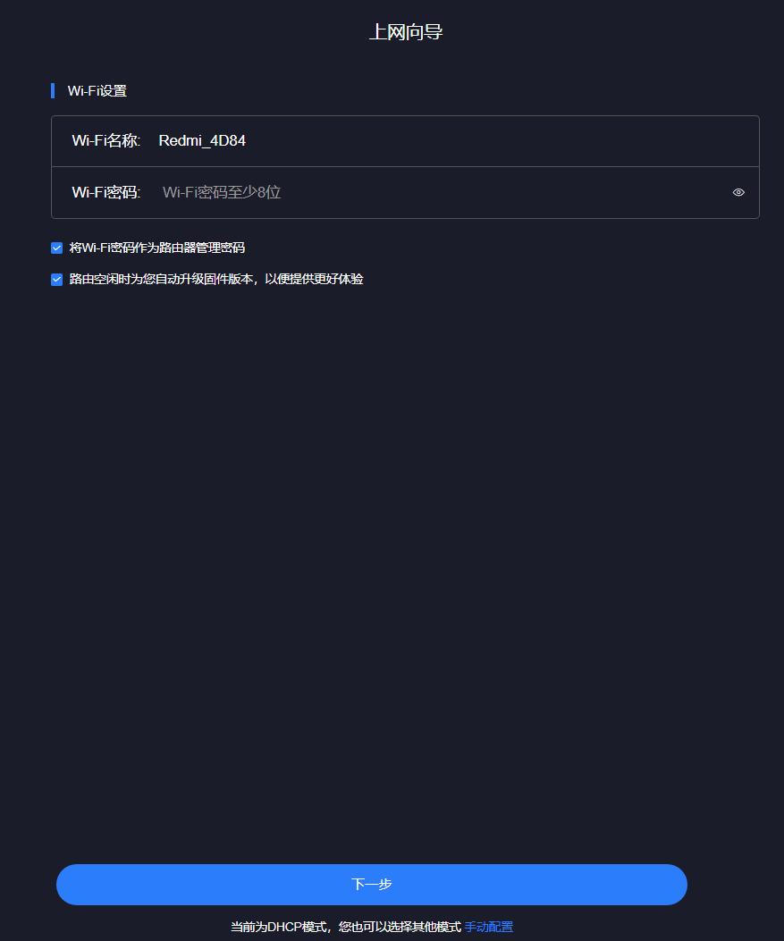Click the 您也可以选择其他模式 text

pos(399,927)
